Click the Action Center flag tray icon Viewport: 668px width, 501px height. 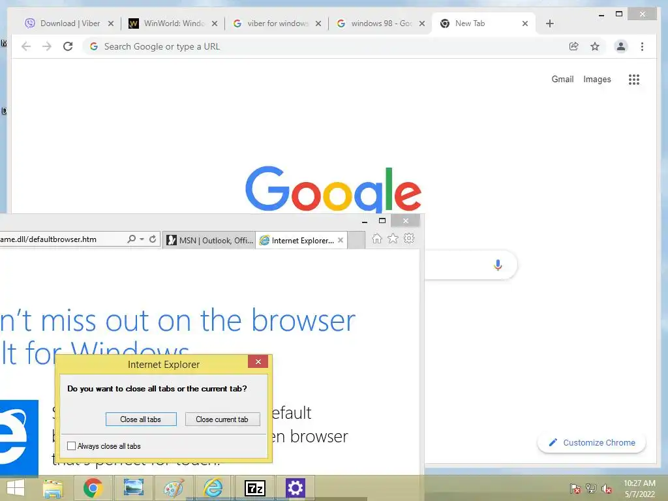[575, 489]
